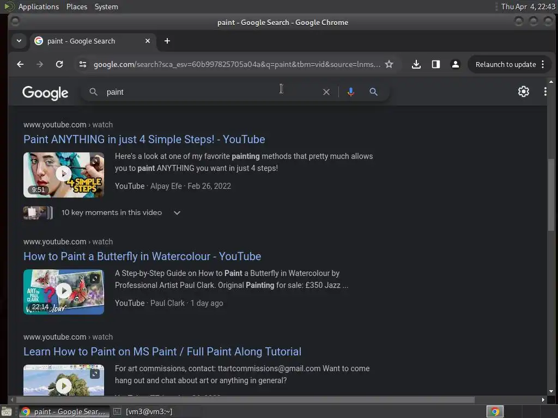Open the tab search dropdown arrow
The height and width of the screenshot is (418, 558).
pyautogui.click(x=19, y=41)
